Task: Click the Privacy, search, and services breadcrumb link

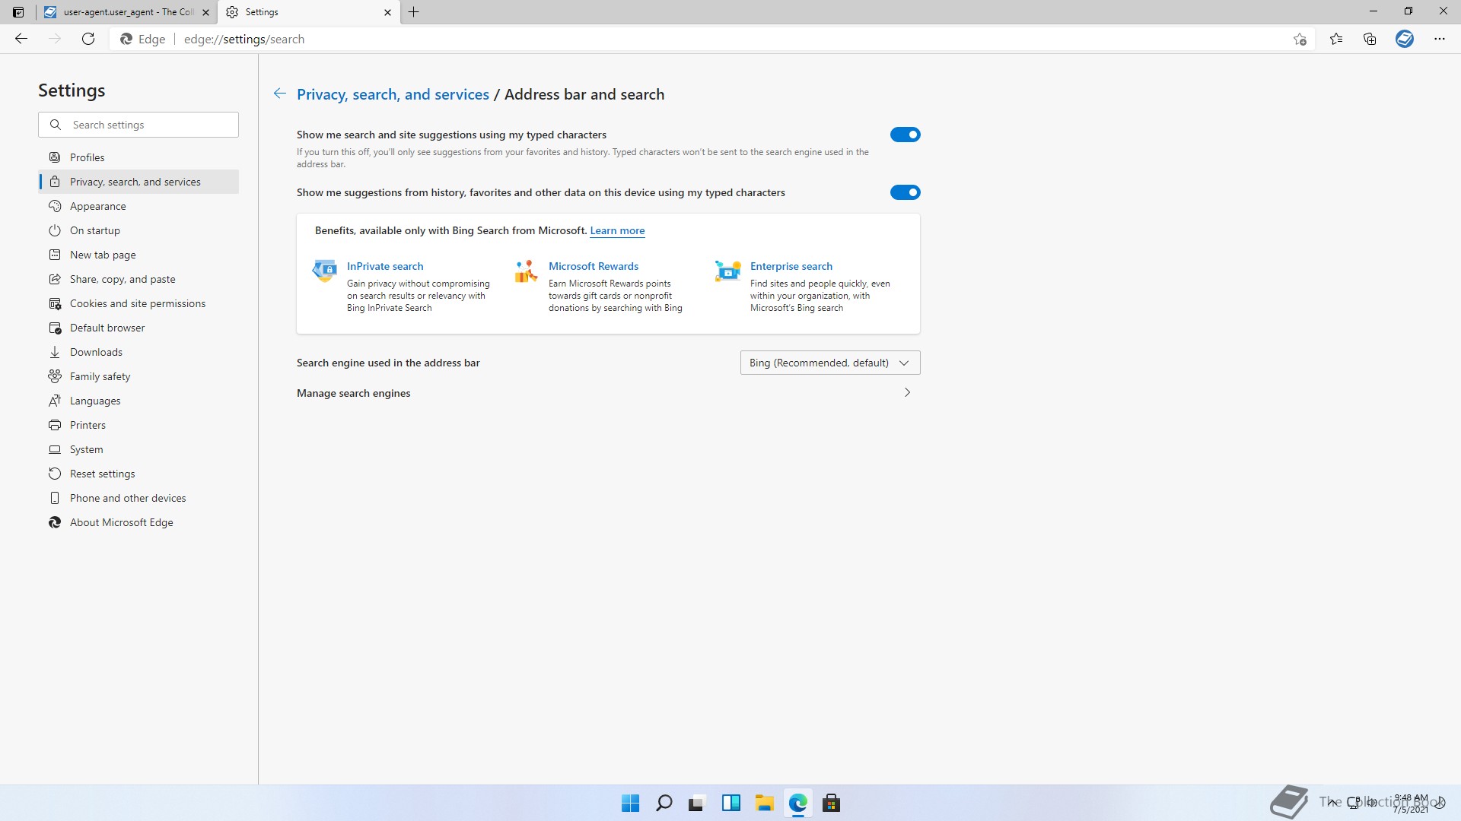Action: point(393,94)
